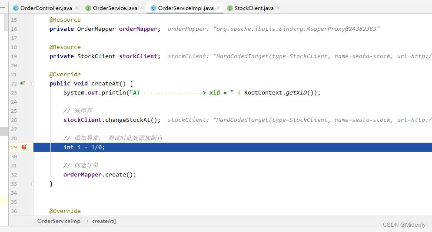
Task: Click the createAt() method name on line 22
Action: [x=108, y=84]
